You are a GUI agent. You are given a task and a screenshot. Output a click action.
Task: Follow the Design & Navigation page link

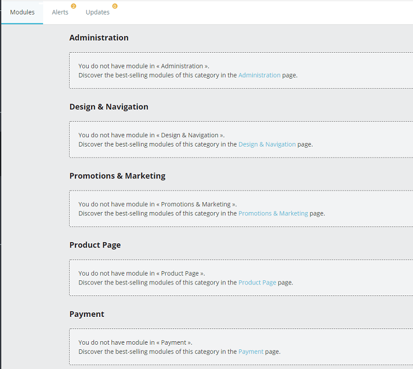(267, 144)
